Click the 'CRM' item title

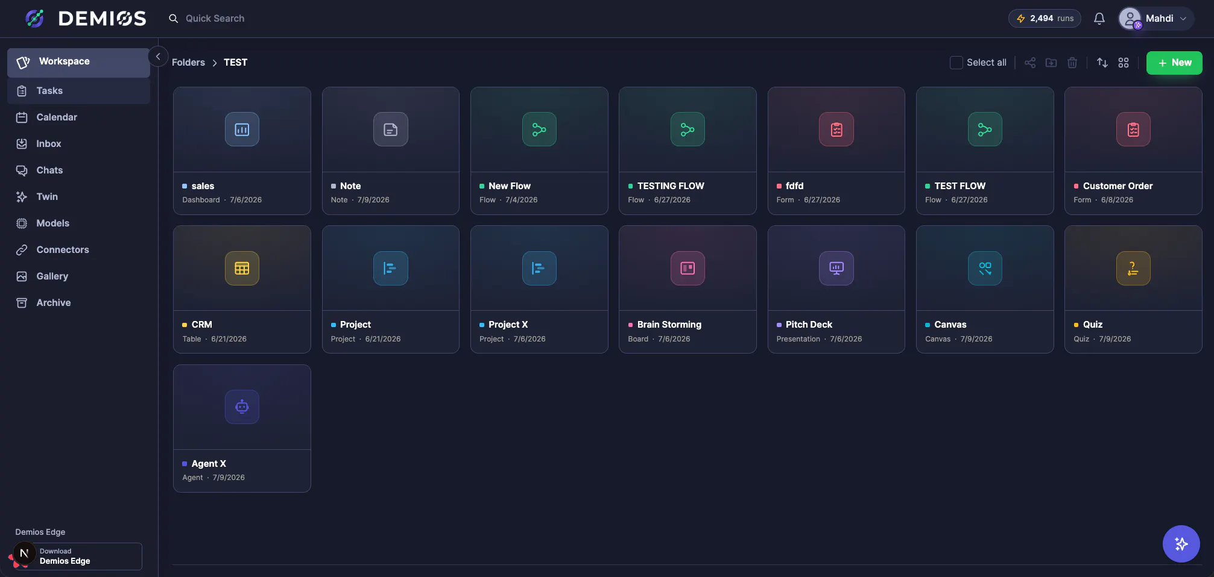tap(201, 325)
